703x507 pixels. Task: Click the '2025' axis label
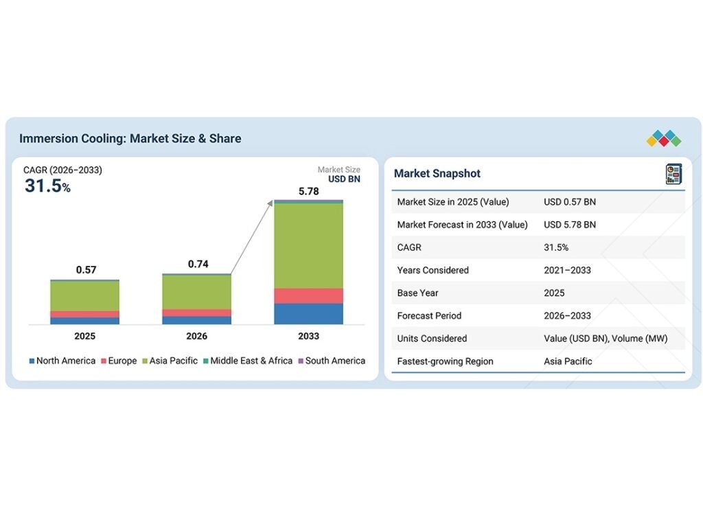[84, 336]
